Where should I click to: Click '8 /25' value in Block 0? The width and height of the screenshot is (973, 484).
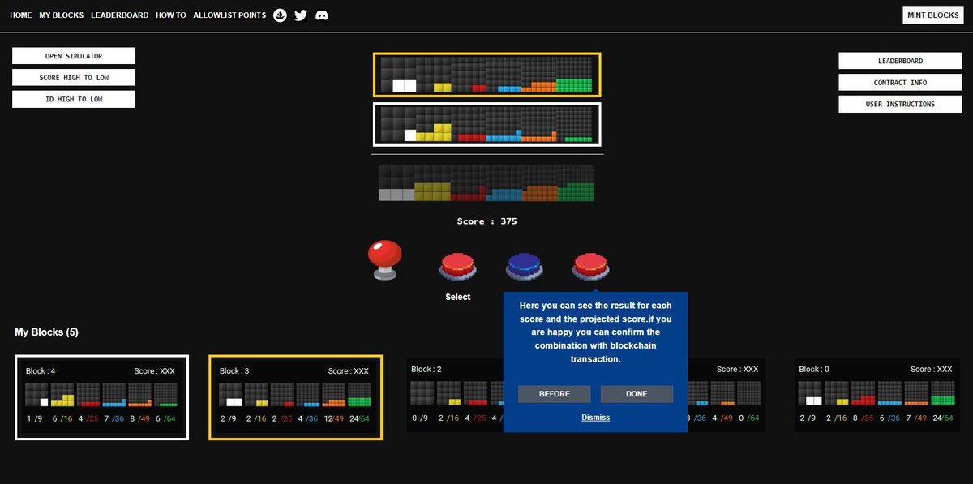[863, 417]
